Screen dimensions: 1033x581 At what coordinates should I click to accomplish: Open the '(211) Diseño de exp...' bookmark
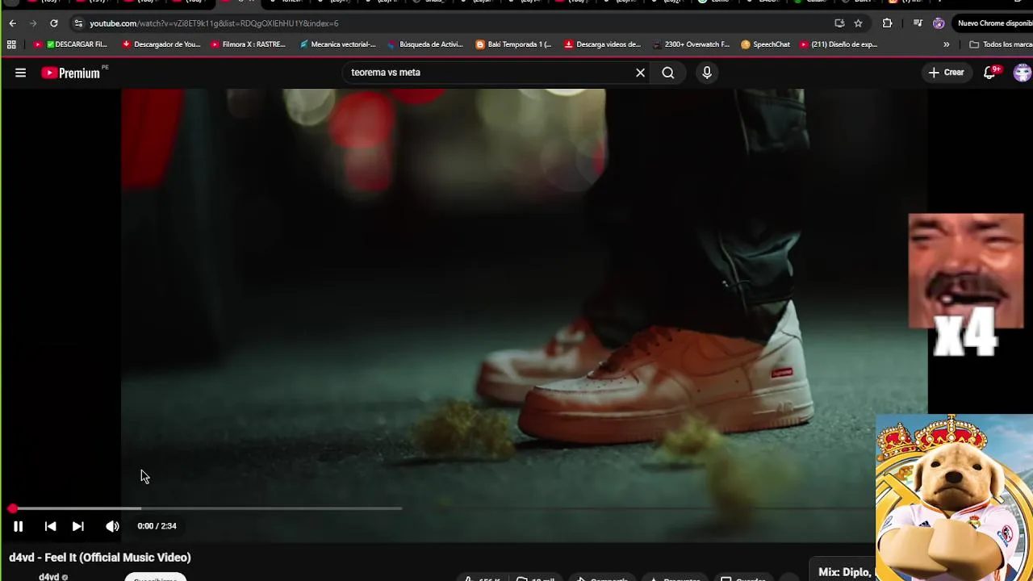coord(839,44)
